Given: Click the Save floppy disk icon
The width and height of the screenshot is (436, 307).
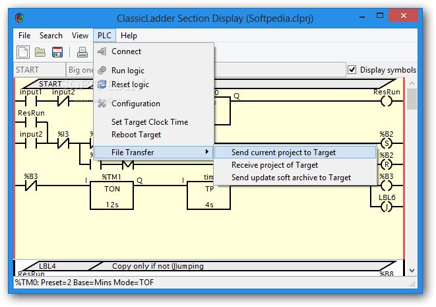Looking at the screenshot, I should 57,52.
